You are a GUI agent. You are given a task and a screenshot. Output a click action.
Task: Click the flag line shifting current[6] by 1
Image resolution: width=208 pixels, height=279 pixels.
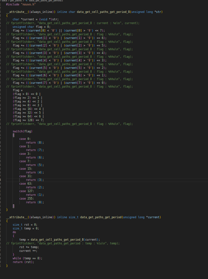click(60, 75)
